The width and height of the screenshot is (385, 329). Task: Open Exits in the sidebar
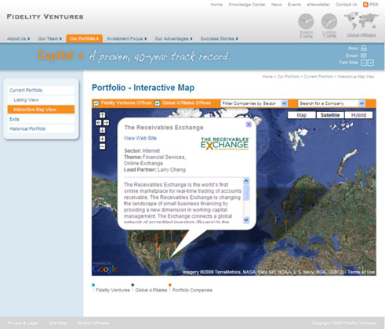[x=41, y=119]
